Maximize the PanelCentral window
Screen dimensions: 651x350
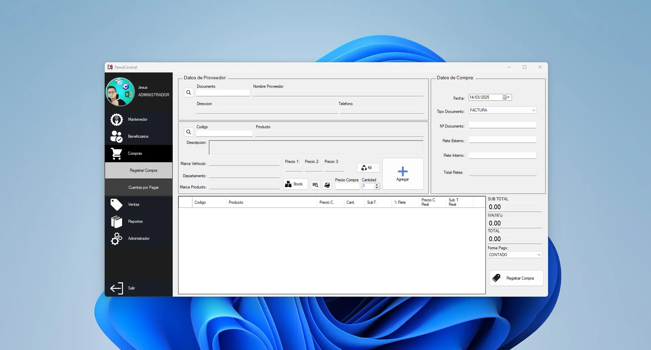[x=525, y=67]
